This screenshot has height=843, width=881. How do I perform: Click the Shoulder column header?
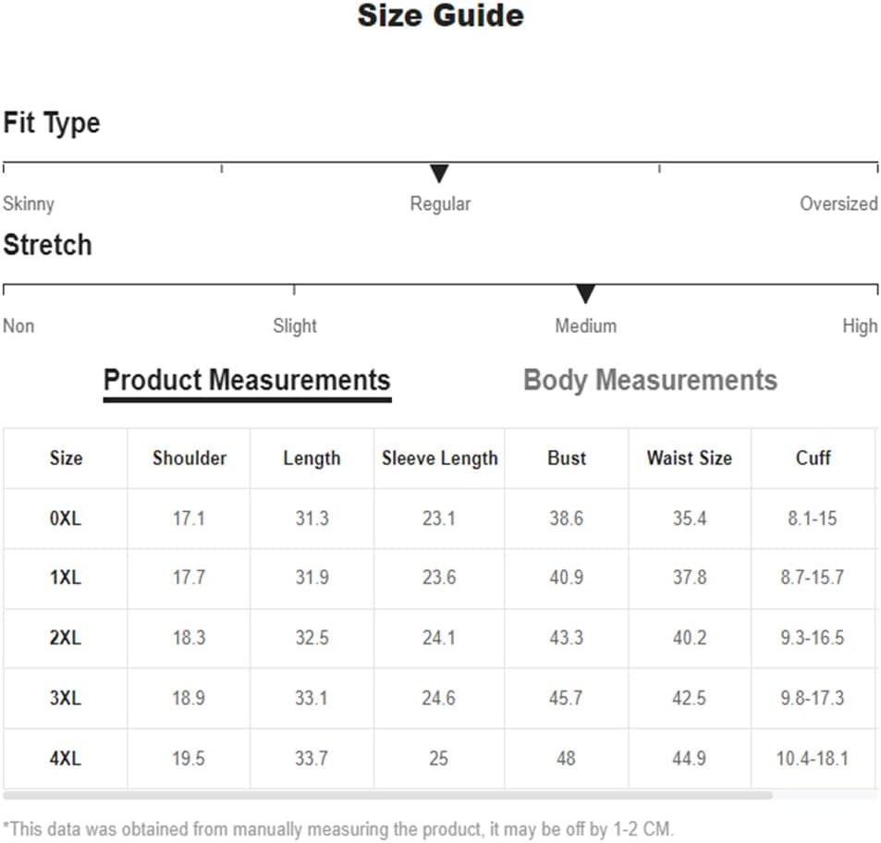[x=190, y=458]
